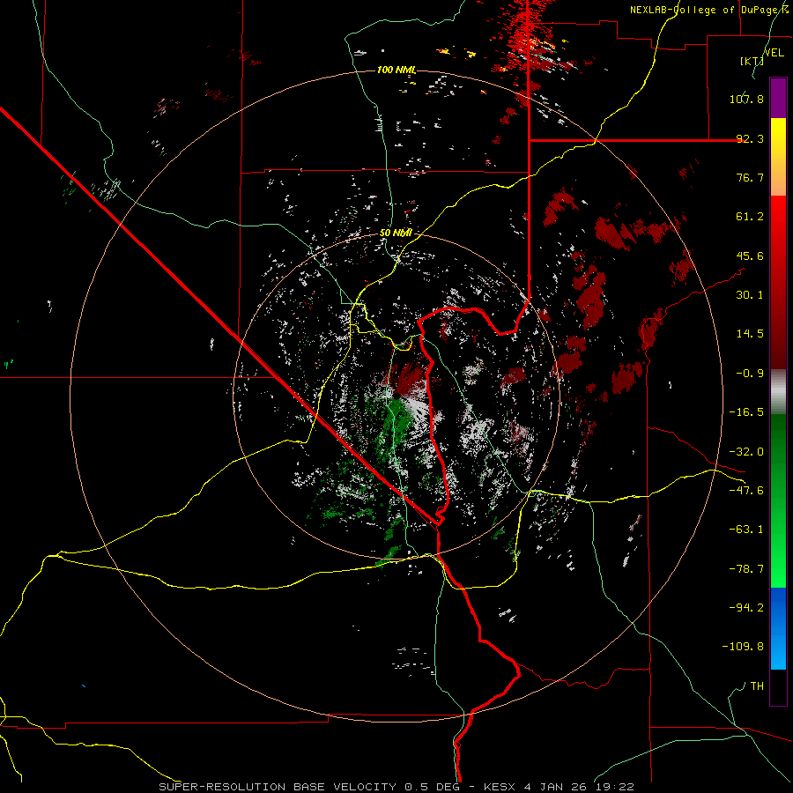Click the -0.9 scale value
The height and width of the screenshot is (793, 793).
tap(750, 374)
